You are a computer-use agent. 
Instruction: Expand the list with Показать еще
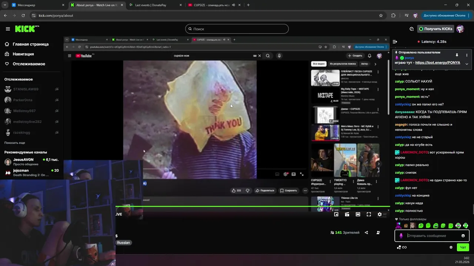15,143
